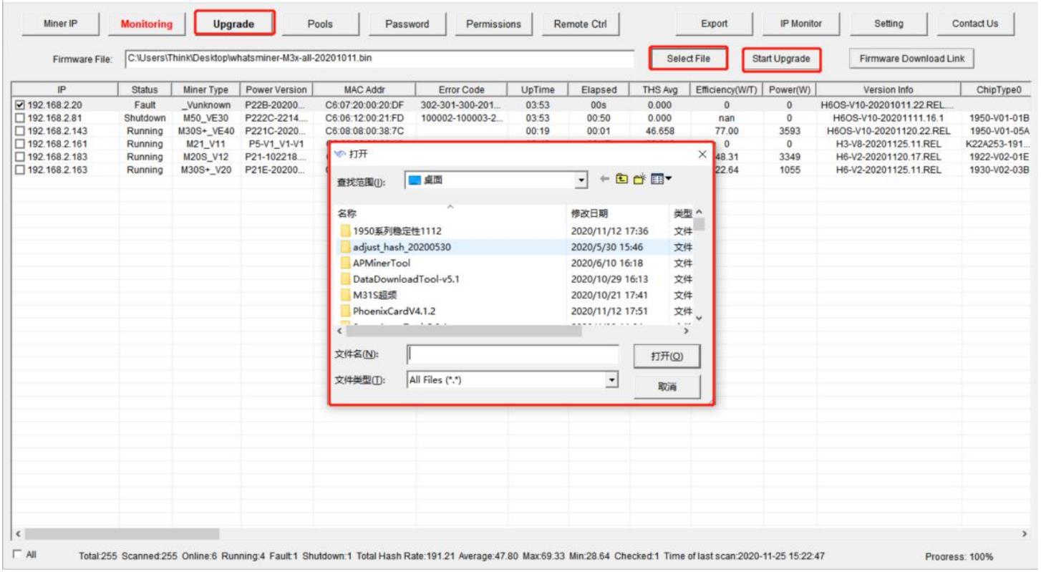Open the Pools tab
Image resolution: width=1041 pixels, height=572 pixels.
320,24
